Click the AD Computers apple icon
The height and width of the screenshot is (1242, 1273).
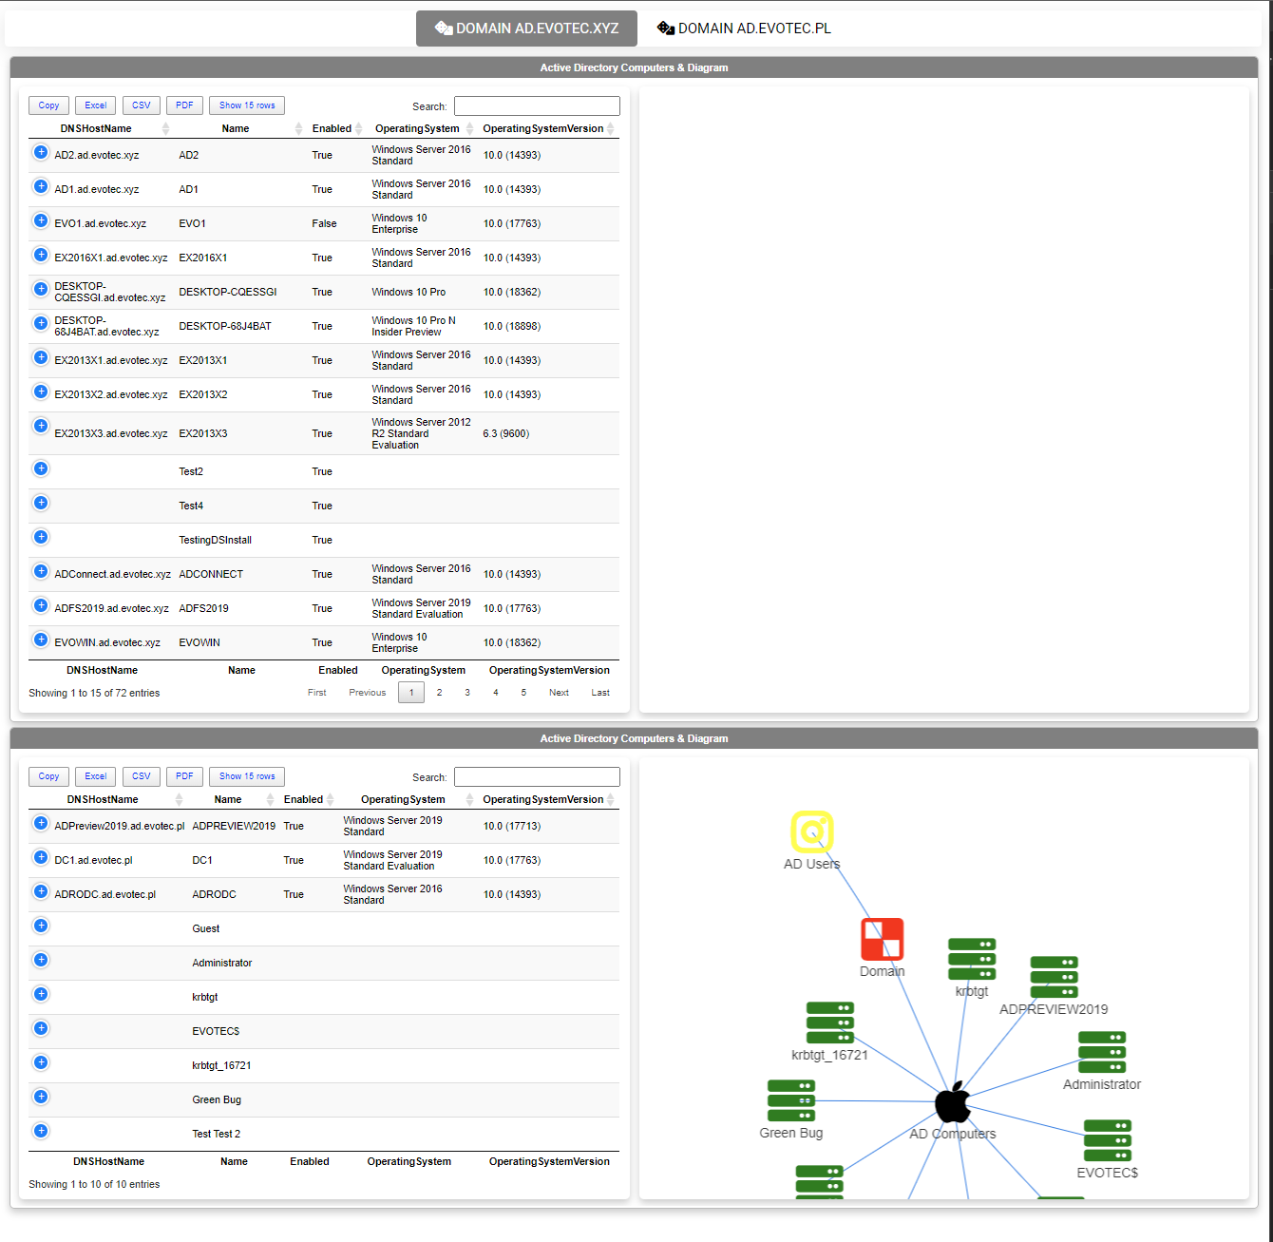pos(953,1104)
